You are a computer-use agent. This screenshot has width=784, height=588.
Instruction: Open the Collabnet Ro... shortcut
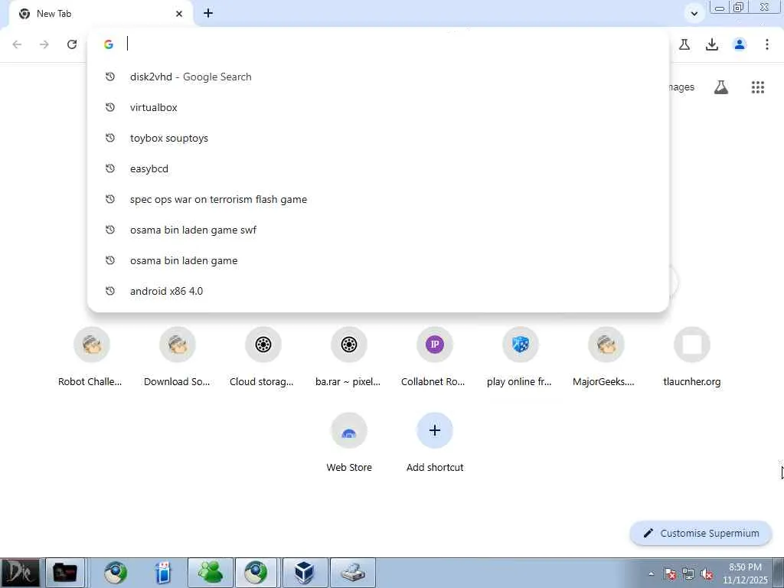click(x=434, y=357)
